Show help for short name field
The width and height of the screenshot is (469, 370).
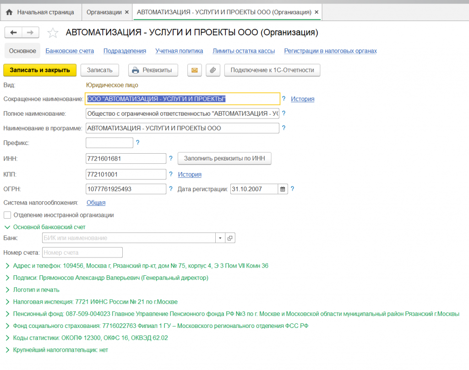284,98
